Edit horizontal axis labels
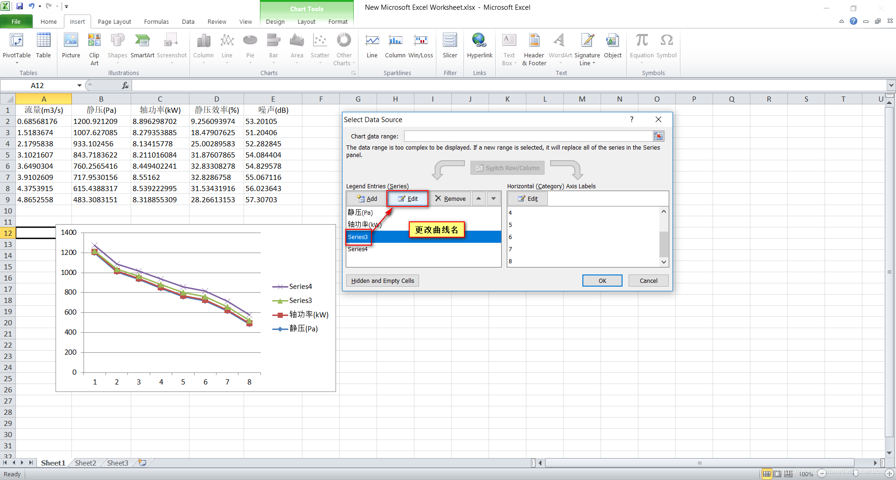Screen dimensions: 896x480 click(x=528, y=199)
